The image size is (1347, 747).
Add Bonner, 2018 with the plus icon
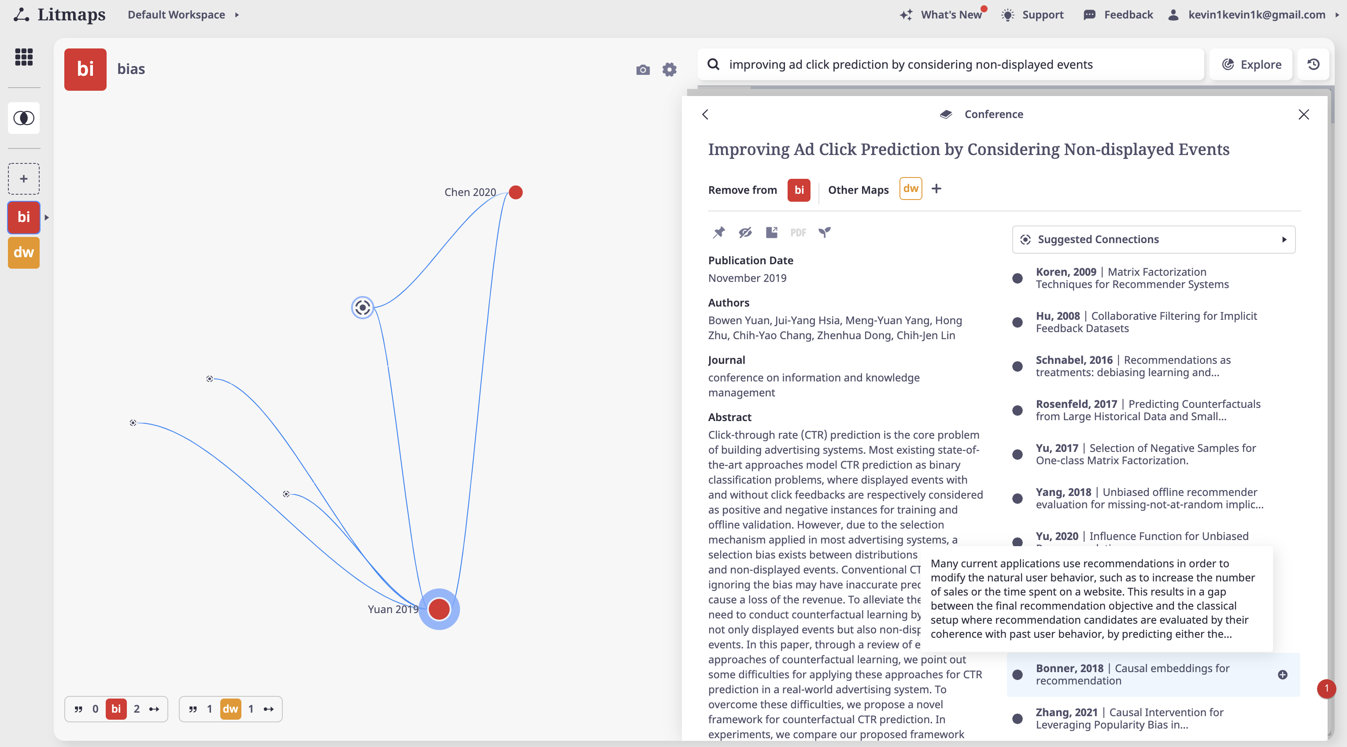tap(1282, 674)
